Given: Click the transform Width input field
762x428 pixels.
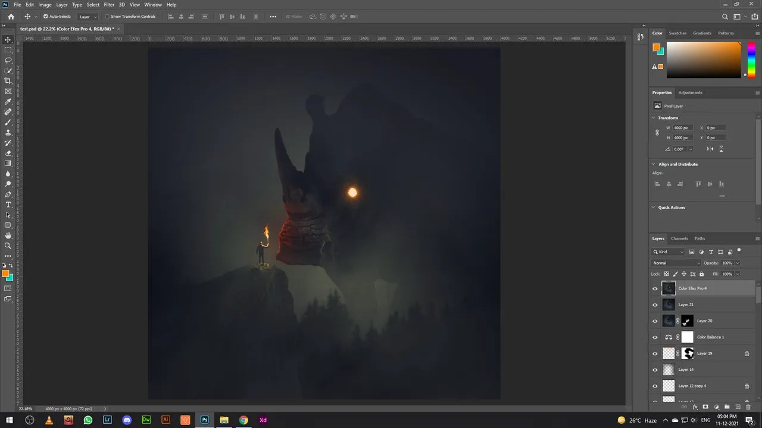Looking at the screenshot, I should (683, 128).
